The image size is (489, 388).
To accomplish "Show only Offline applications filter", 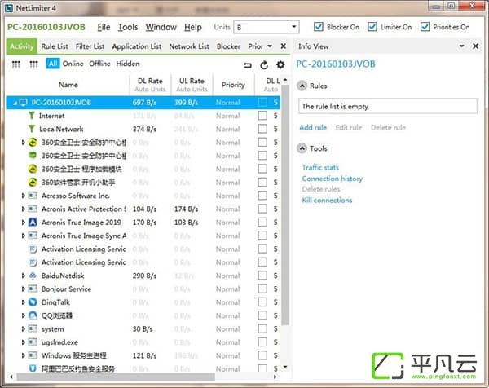I will click(99, 64).
